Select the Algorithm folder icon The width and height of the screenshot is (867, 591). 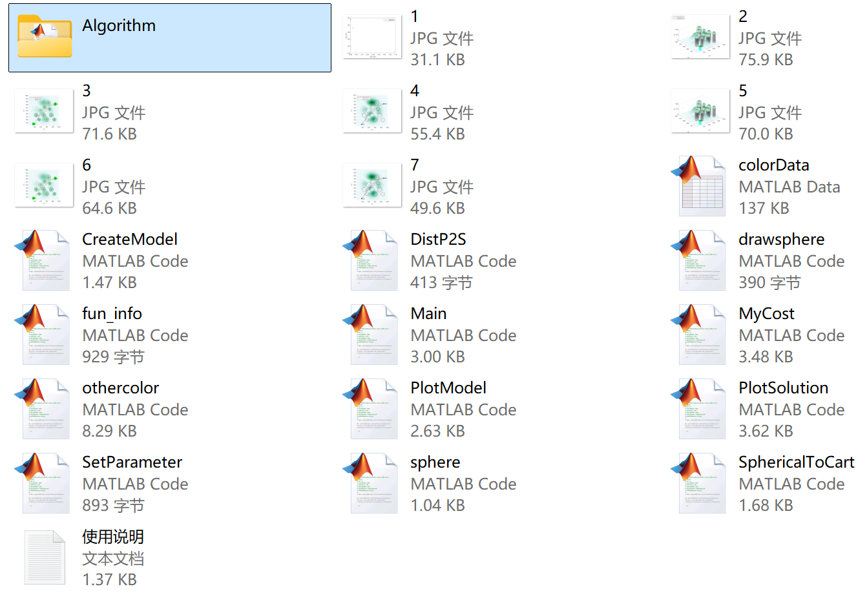[x=45, y=37]
